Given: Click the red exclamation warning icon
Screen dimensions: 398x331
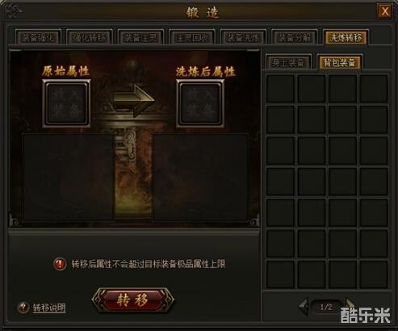Looking at the screenshot, I should point(60,264).
